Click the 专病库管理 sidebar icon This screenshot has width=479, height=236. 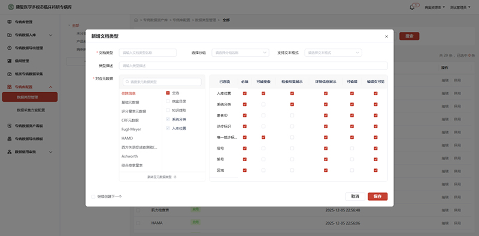pyautogui.click(x=10, y=22)
